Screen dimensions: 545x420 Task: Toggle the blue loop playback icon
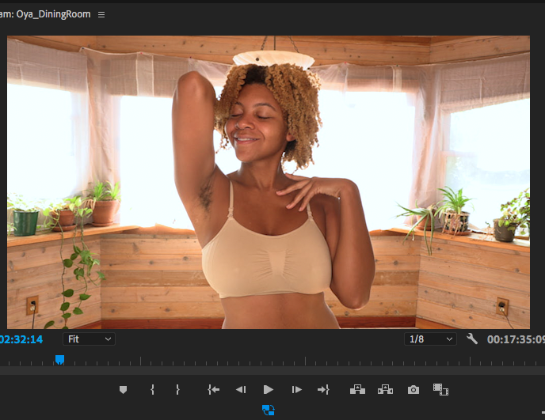point(268,410)
